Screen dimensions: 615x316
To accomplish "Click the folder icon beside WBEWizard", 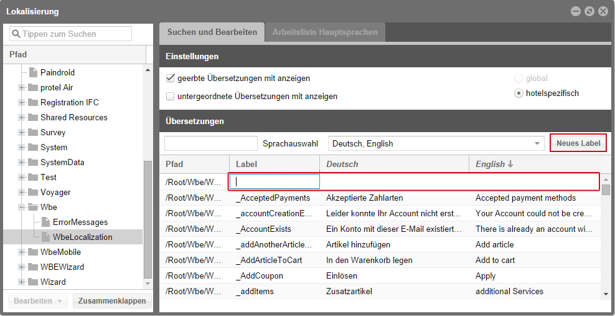I will (x=32, y=267).
